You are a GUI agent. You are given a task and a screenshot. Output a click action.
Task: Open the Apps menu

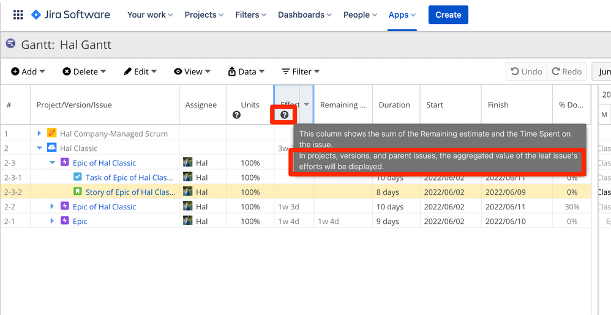coord(402,15)
